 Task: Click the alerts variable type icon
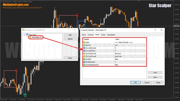(84, 42)
